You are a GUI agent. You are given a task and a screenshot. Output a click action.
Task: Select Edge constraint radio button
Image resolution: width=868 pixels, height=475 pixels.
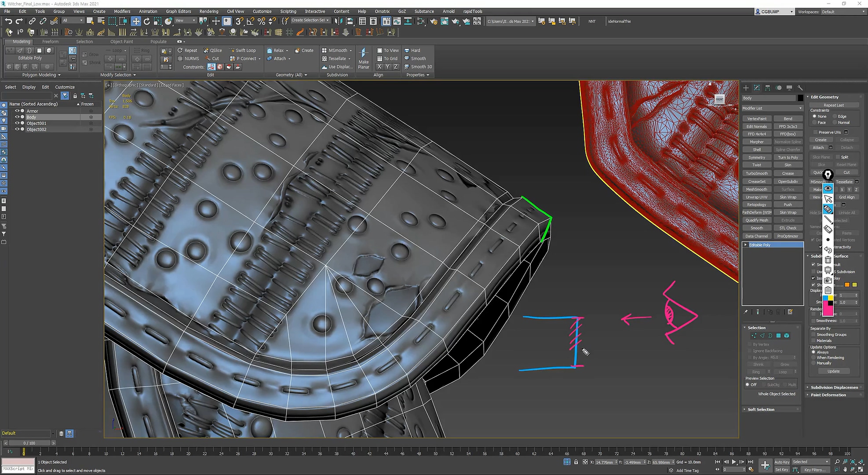[834, 117]
